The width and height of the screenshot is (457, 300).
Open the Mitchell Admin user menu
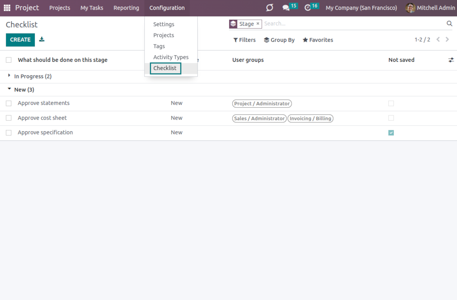coord(430,8)
